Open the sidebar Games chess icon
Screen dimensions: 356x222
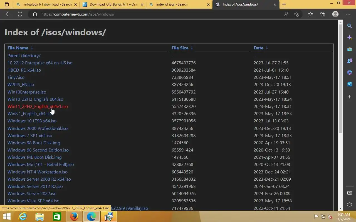pyautogui.click(x=350, y=61)
